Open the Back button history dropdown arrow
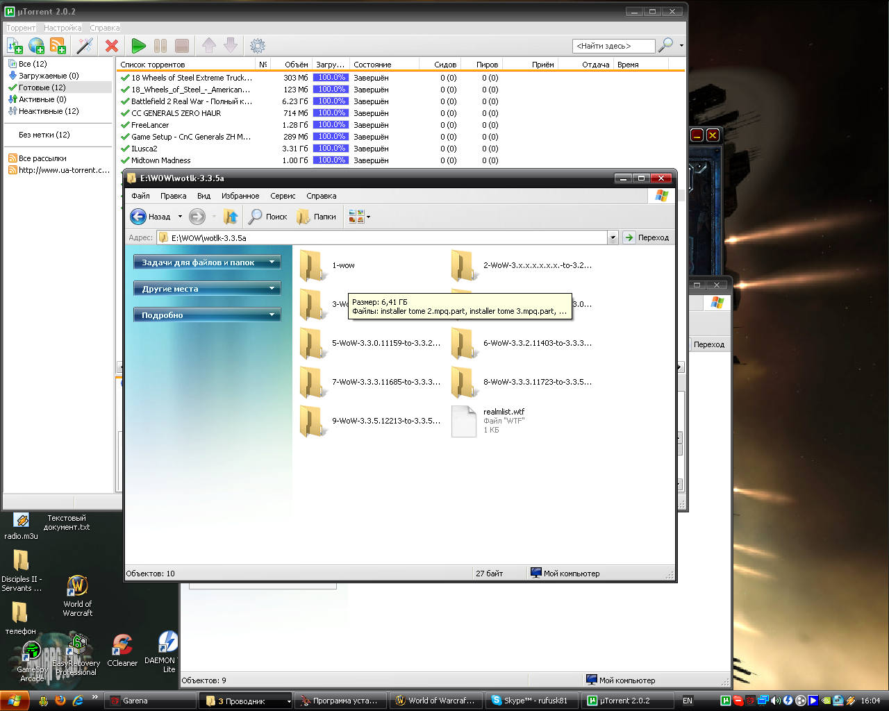 (180, 217)
